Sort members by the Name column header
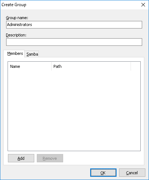This screenshot has height=180, width=149. tap(30, 66)
